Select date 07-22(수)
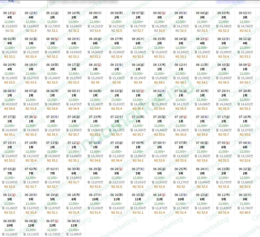The width and height of the screenshot is (260, 237). (117, 117)
